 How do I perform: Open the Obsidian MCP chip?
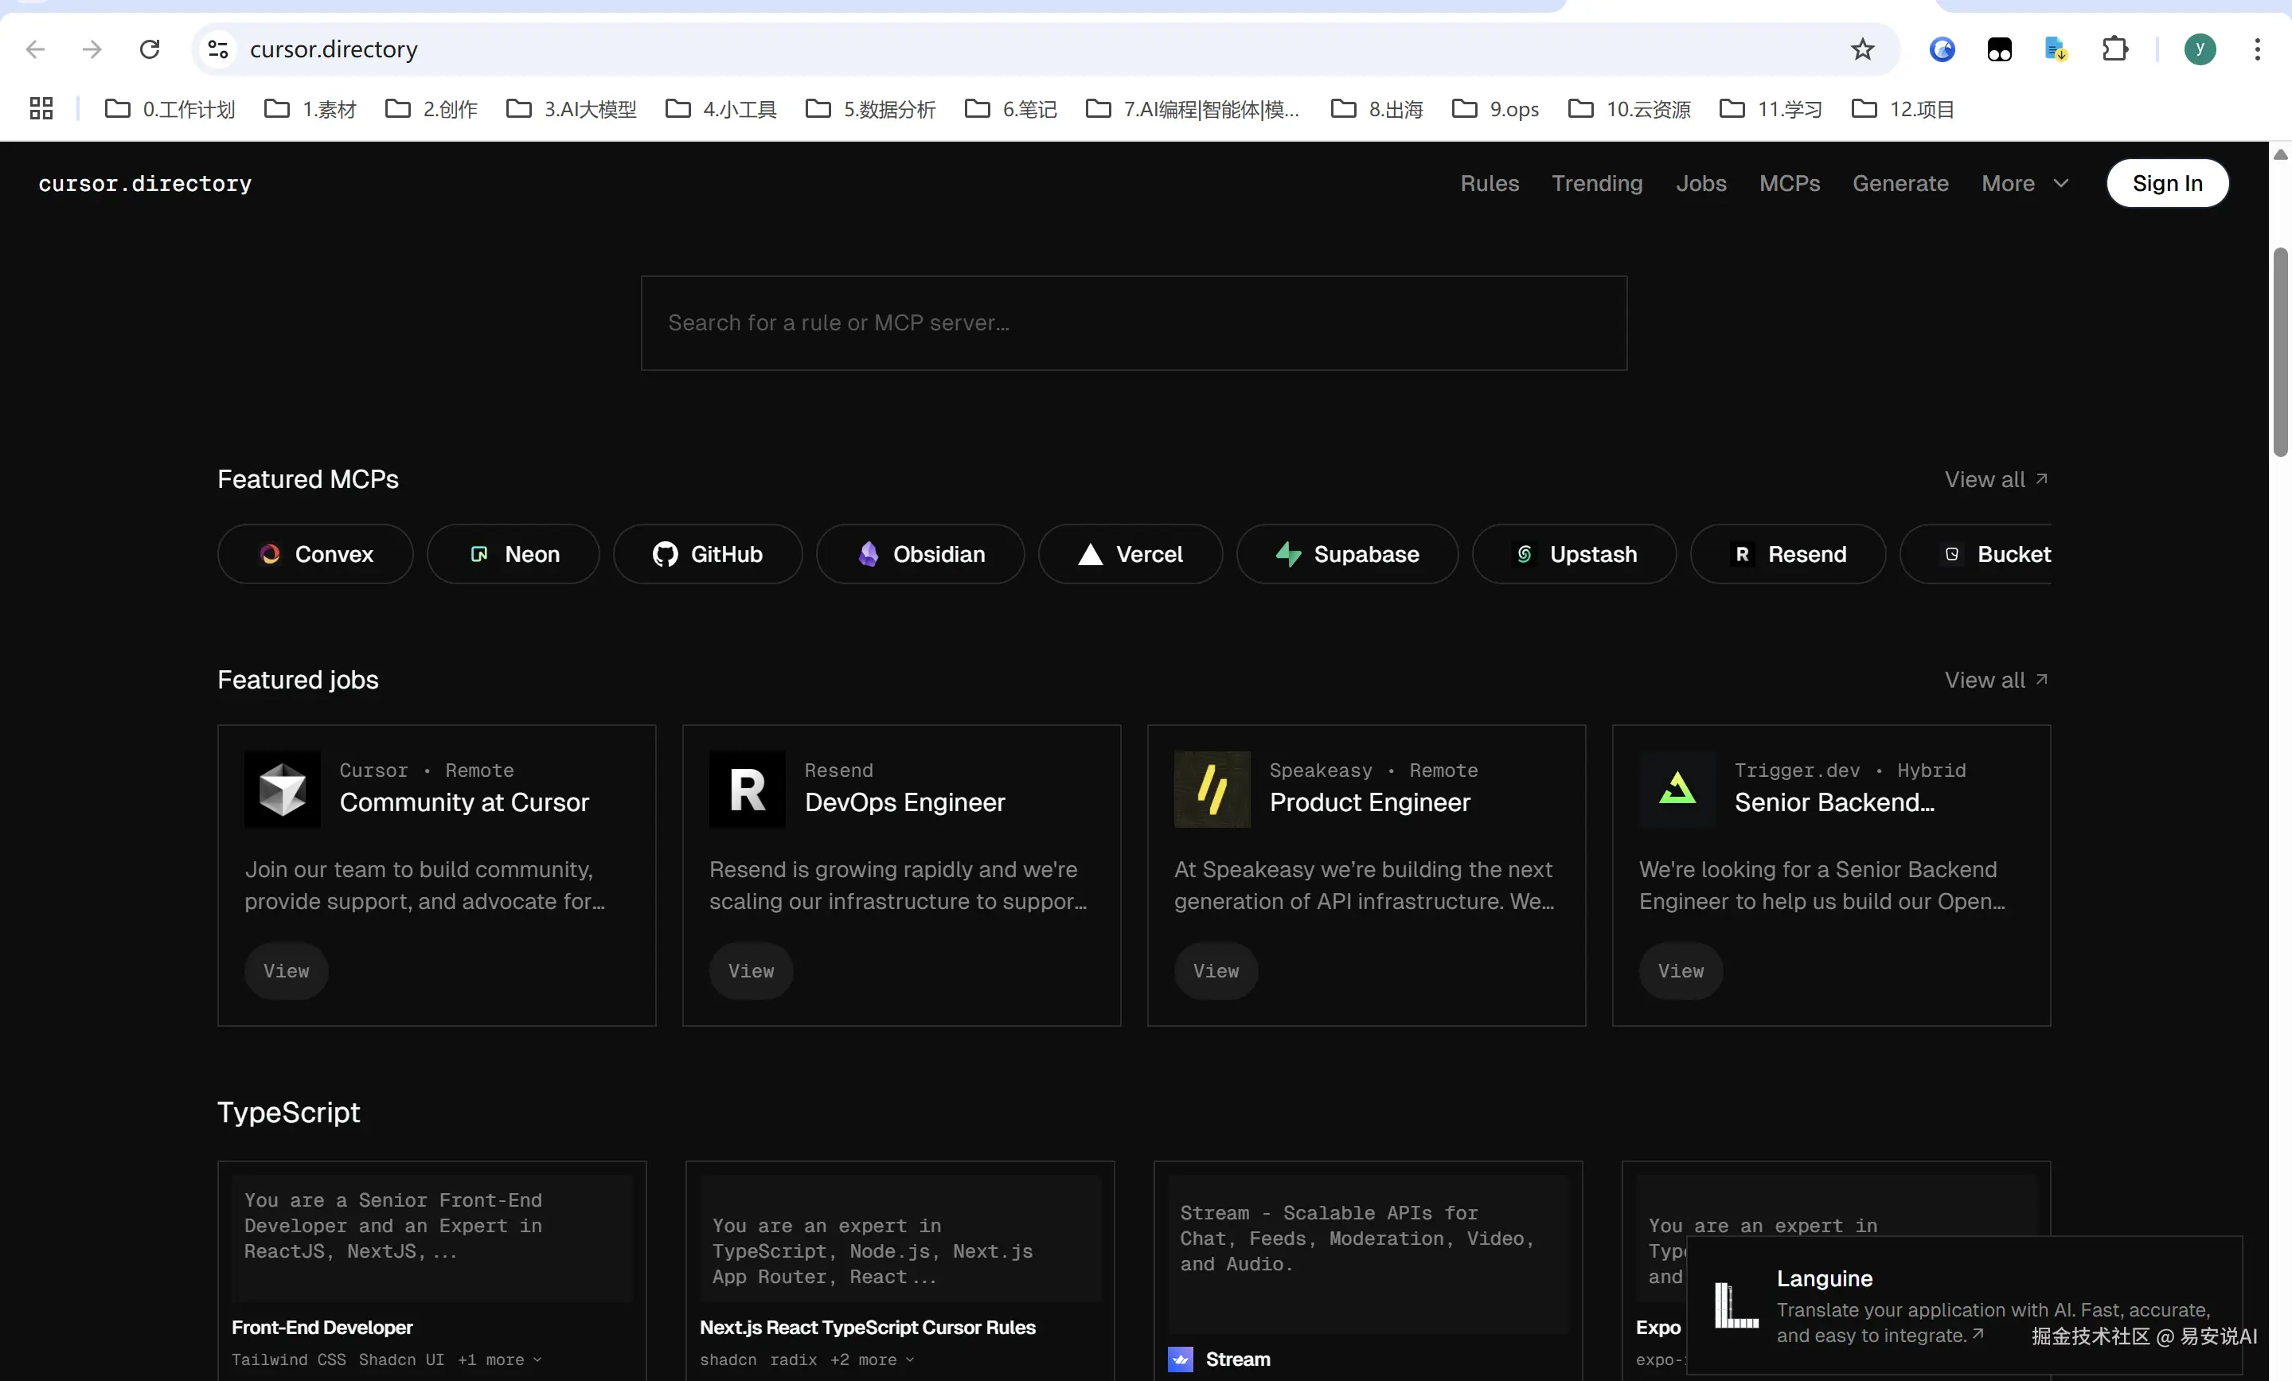[919, 554]
